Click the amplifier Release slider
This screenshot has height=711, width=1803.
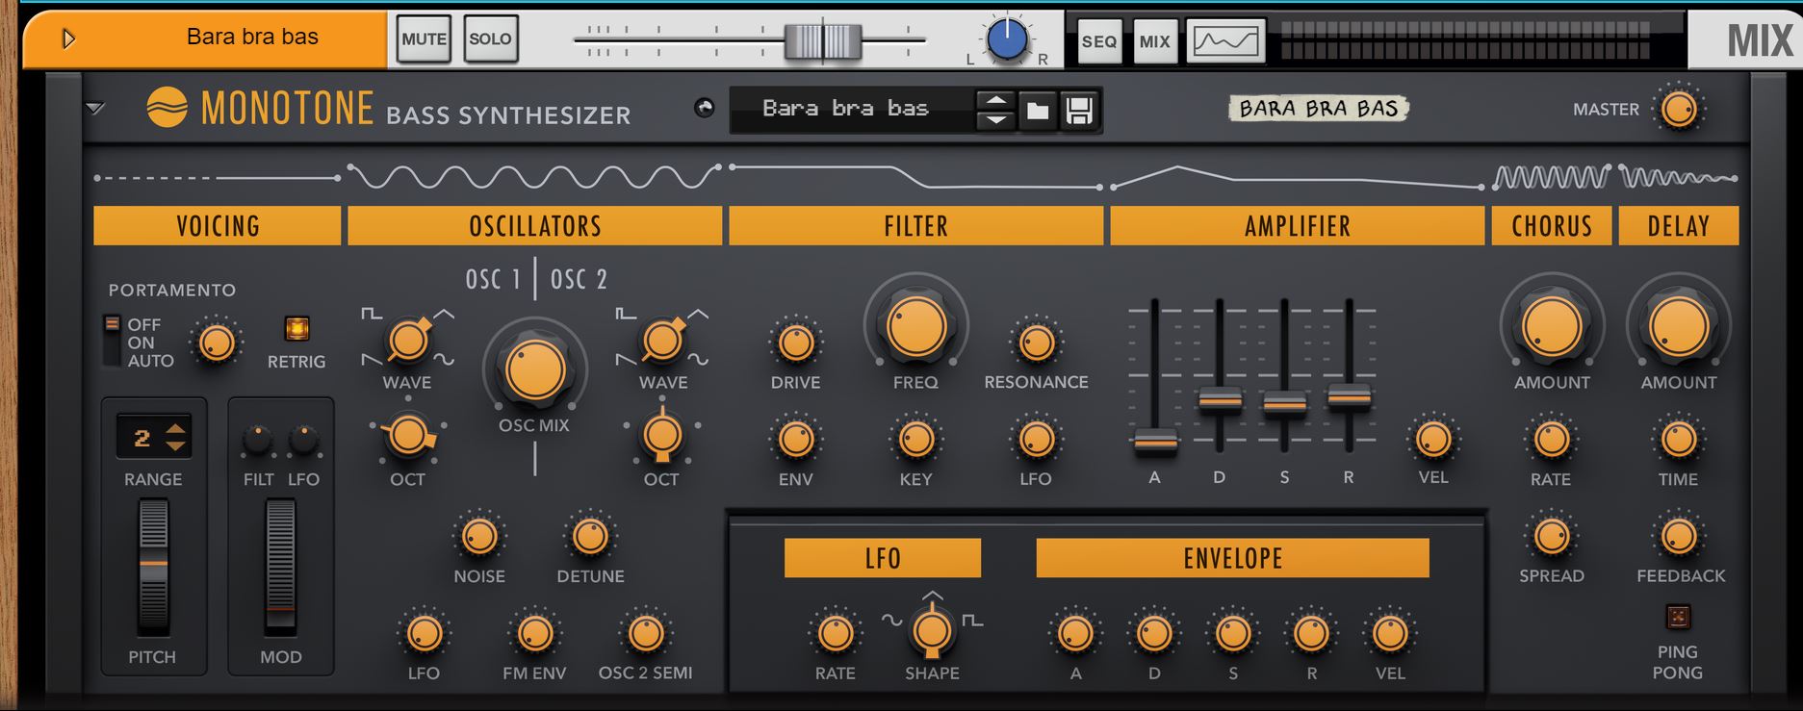tap(1349, 396)
